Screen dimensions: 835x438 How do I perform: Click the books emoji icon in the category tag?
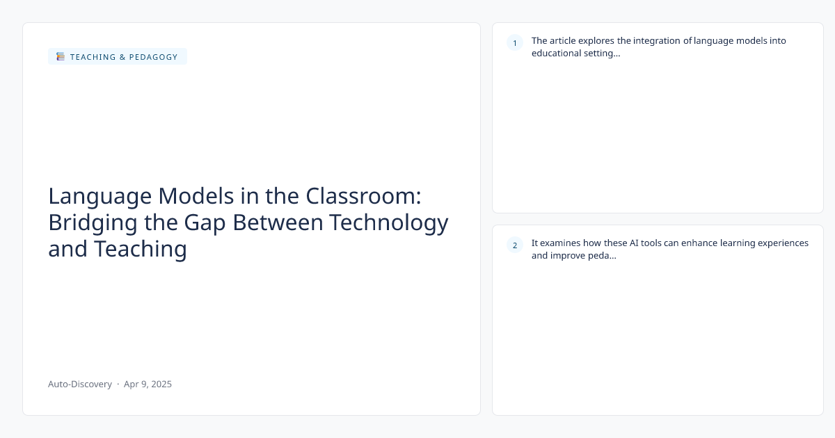click(61, 57)
